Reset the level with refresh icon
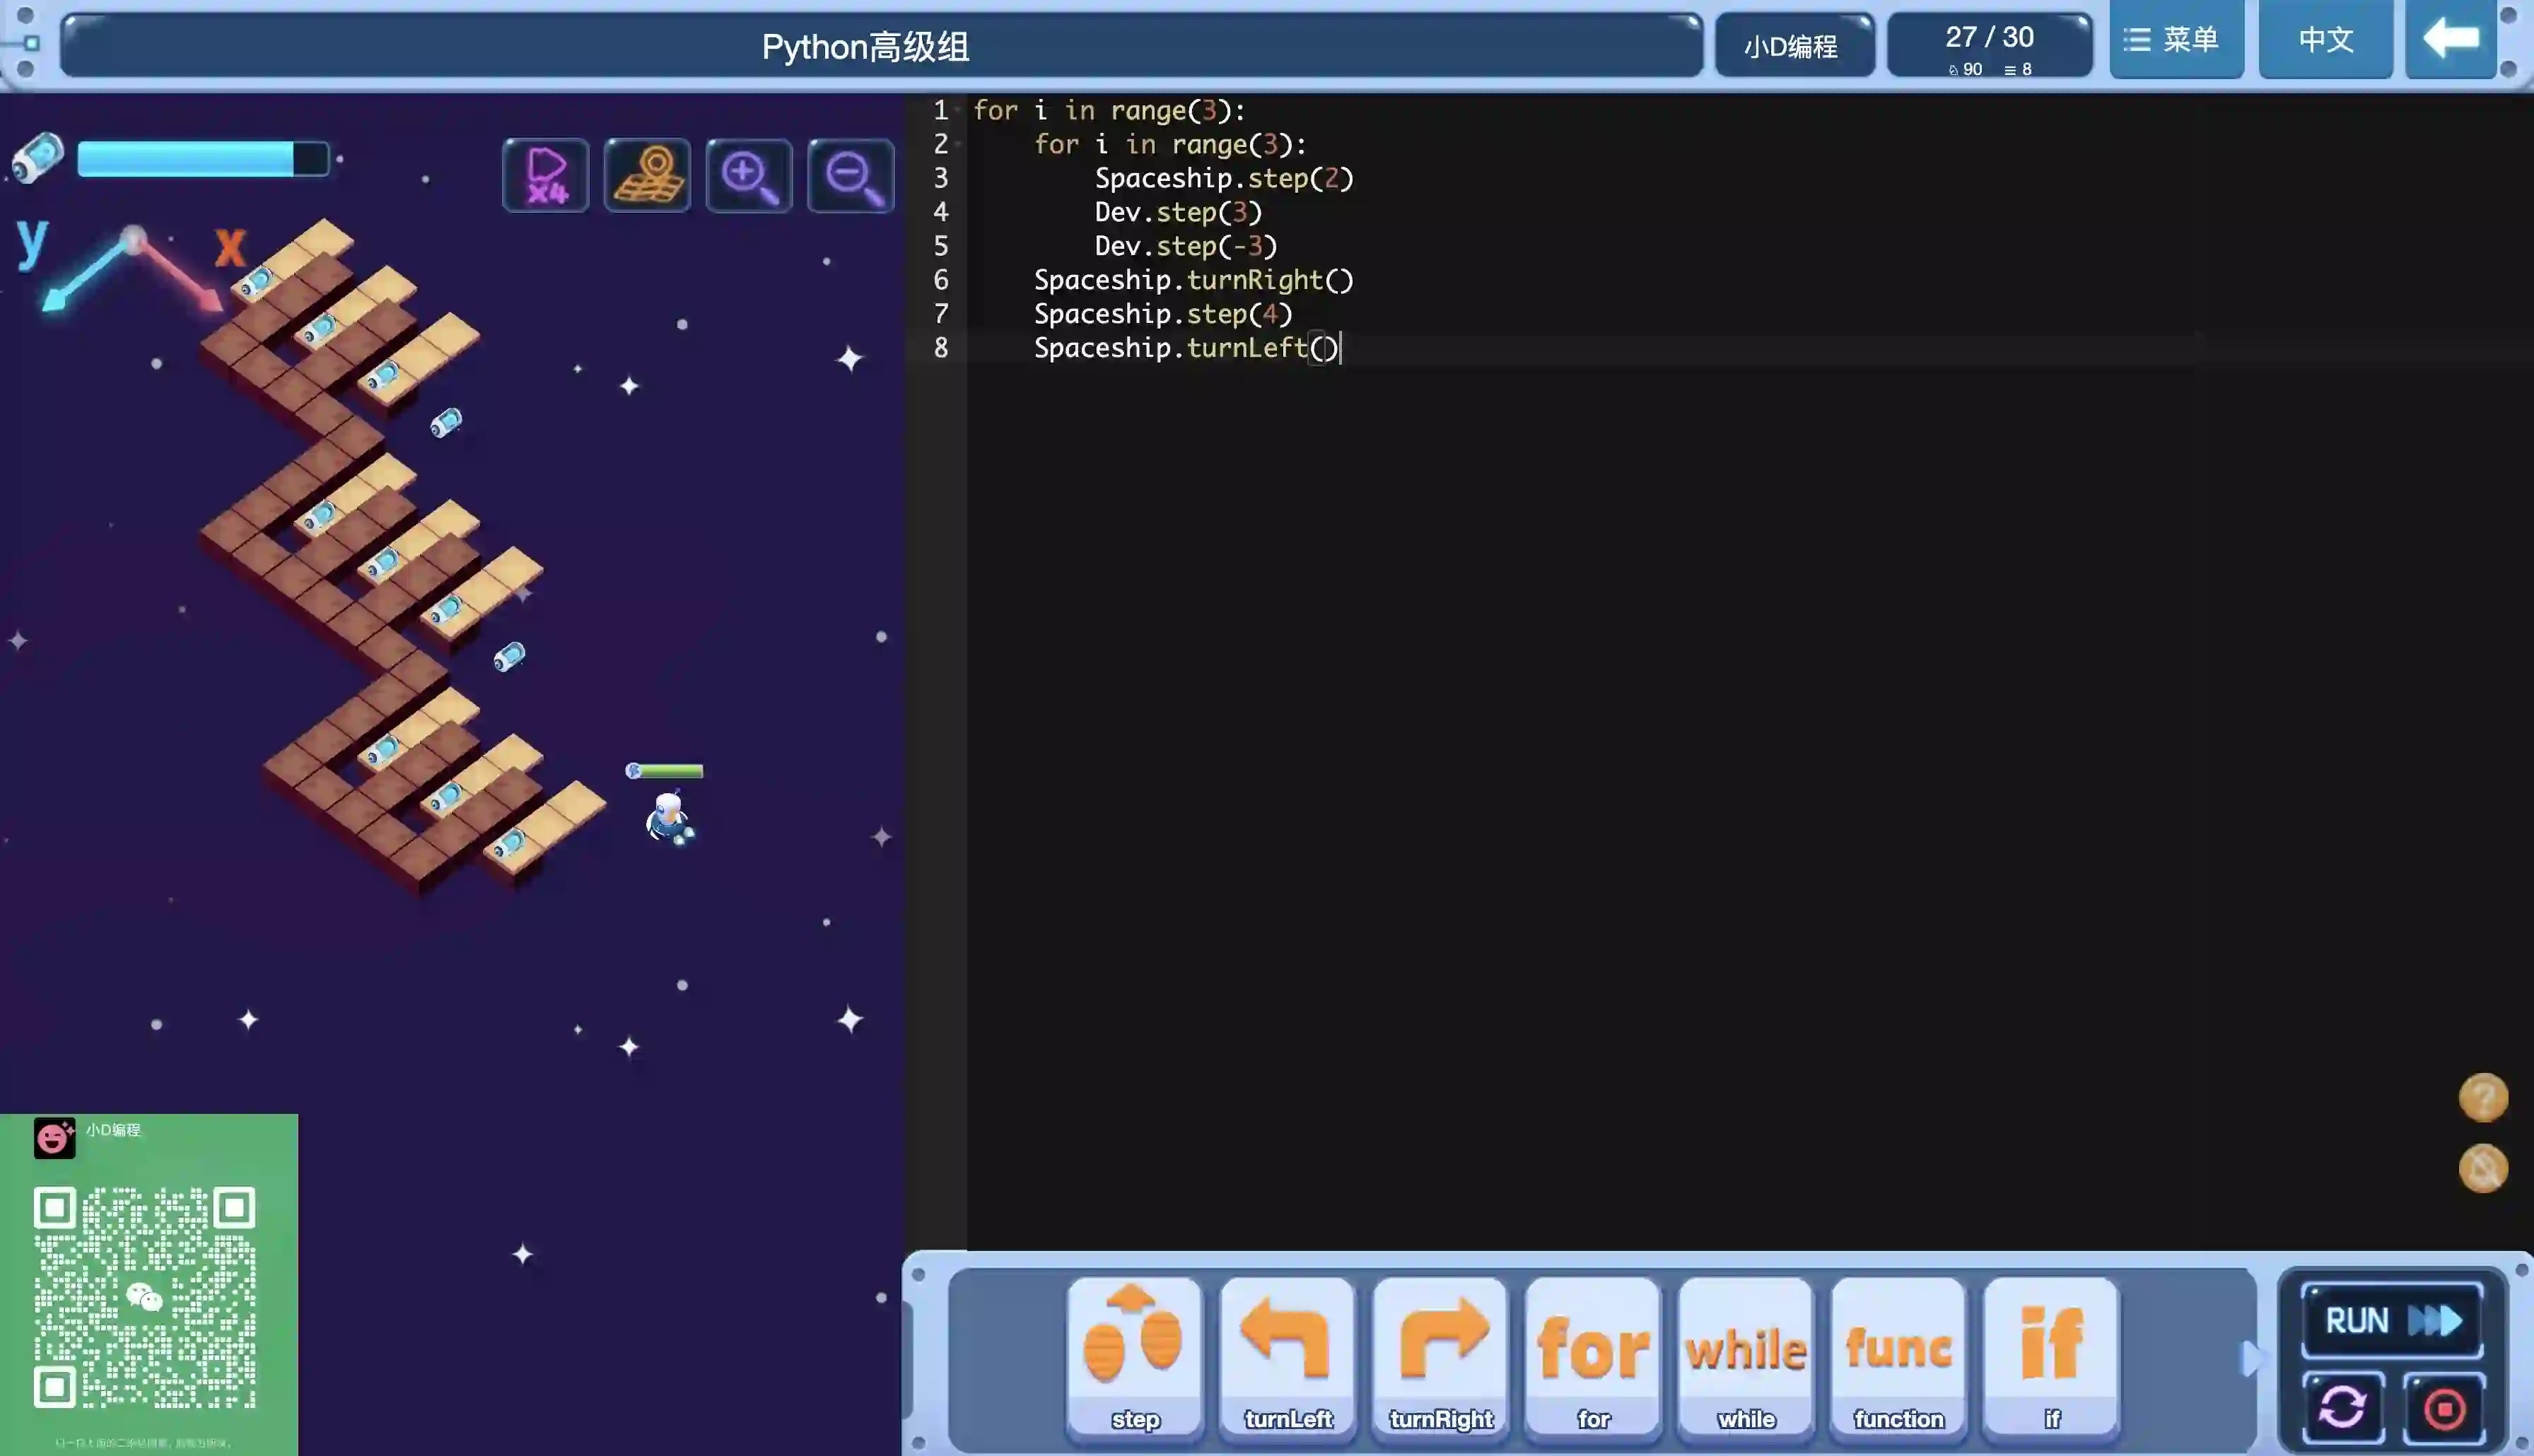Image resolution: width=2534 pixels, height=1456 pixels. [x=2343, y=1409]
